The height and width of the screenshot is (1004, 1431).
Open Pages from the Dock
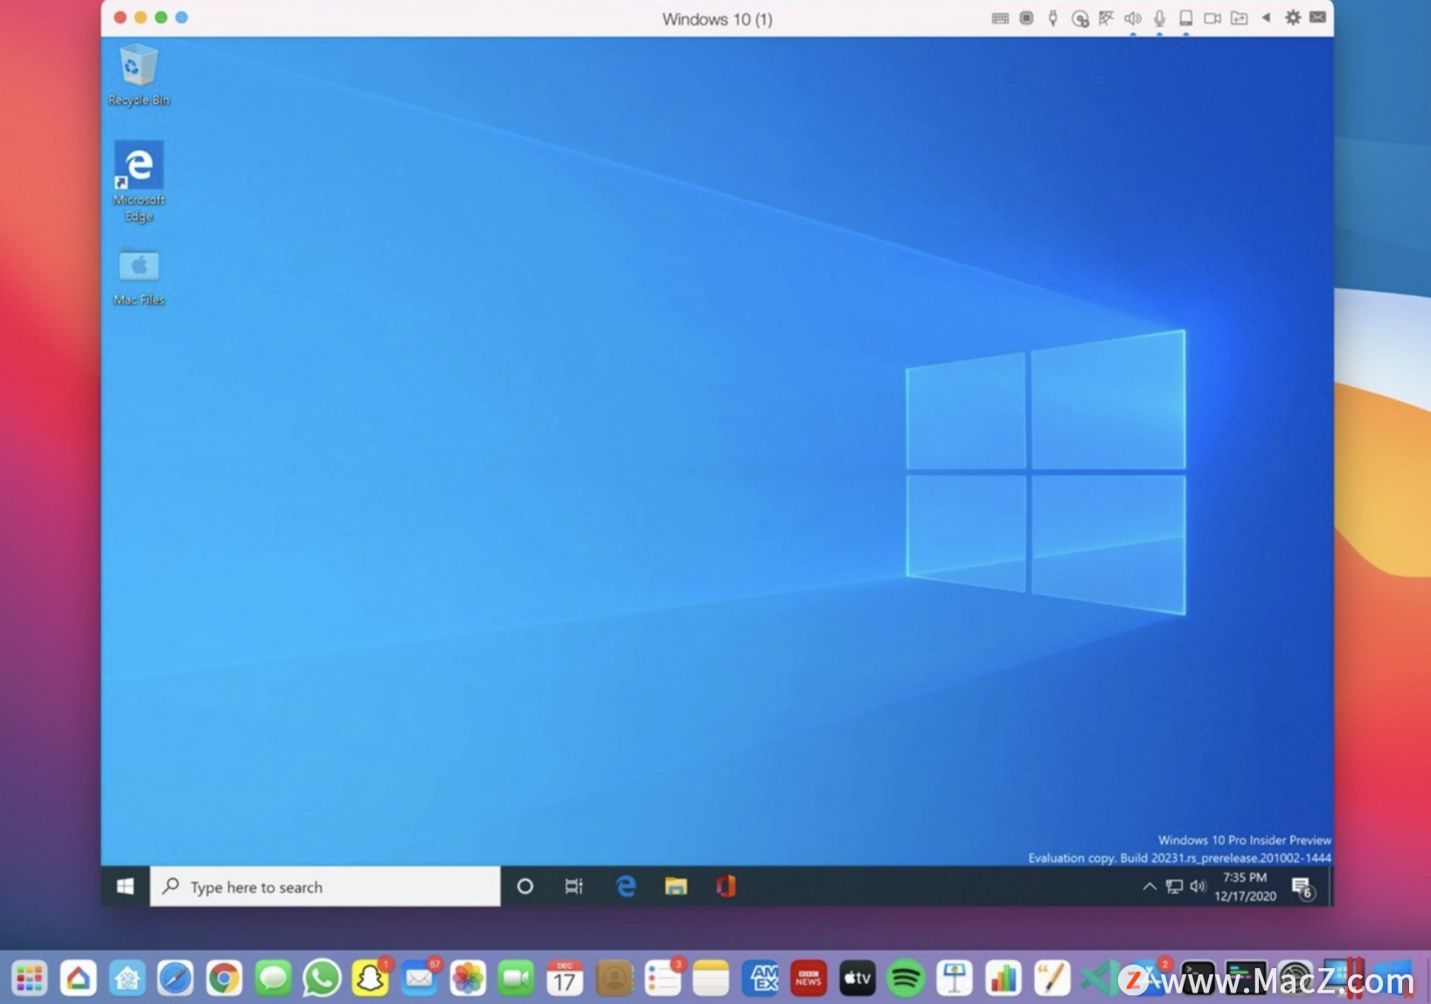tap(1052, 979)
